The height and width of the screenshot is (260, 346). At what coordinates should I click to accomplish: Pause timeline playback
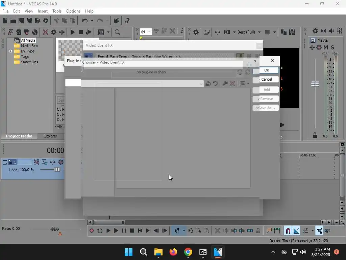[x=124, y=231]
